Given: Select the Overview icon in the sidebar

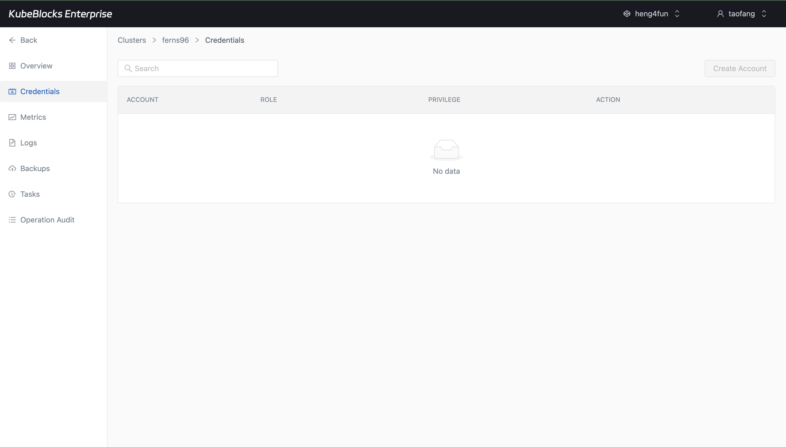Looking at the screenshot, I should 12,66.
